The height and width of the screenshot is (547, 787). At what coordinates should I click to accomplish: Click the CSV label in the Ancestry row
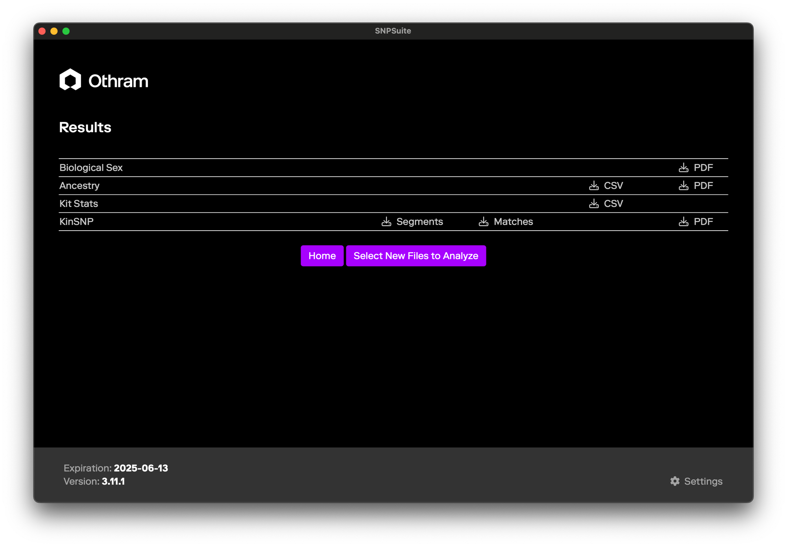click(x=613, y=186)
